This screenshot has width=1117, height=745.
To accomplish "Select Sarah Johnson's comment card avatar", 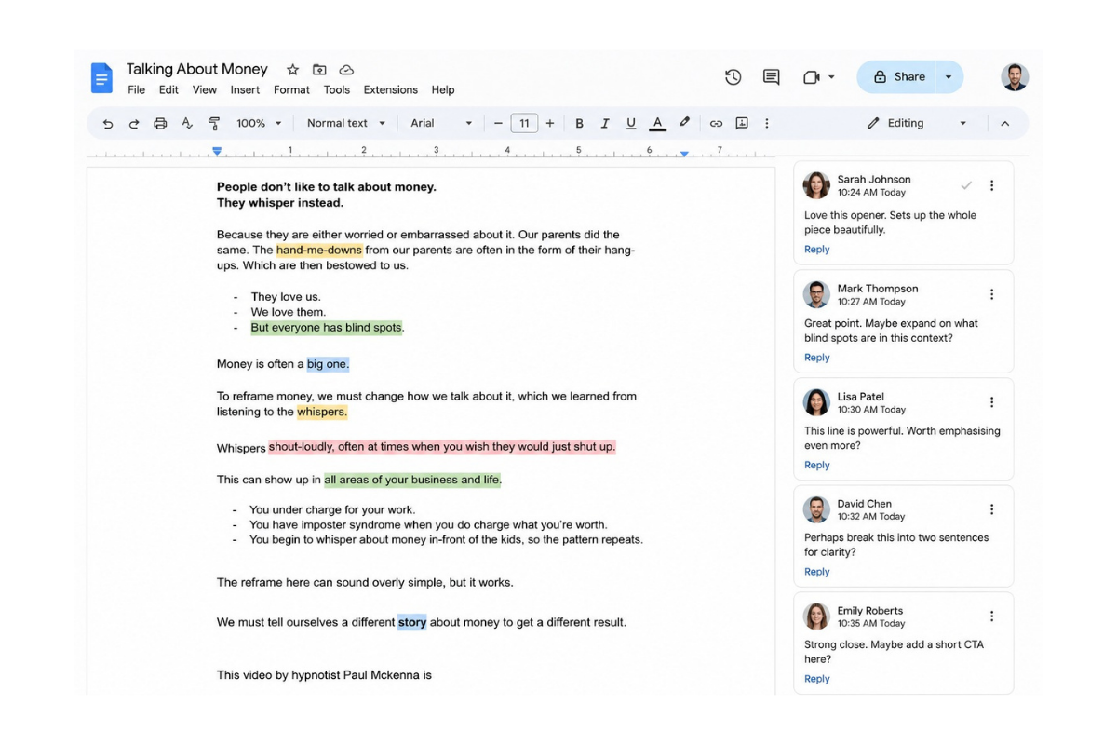I will (x=817, y=185).
